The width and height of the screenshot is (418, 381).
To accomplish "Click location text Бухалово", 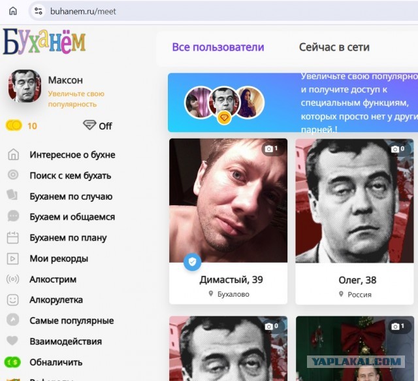I will tap(233, 294).
